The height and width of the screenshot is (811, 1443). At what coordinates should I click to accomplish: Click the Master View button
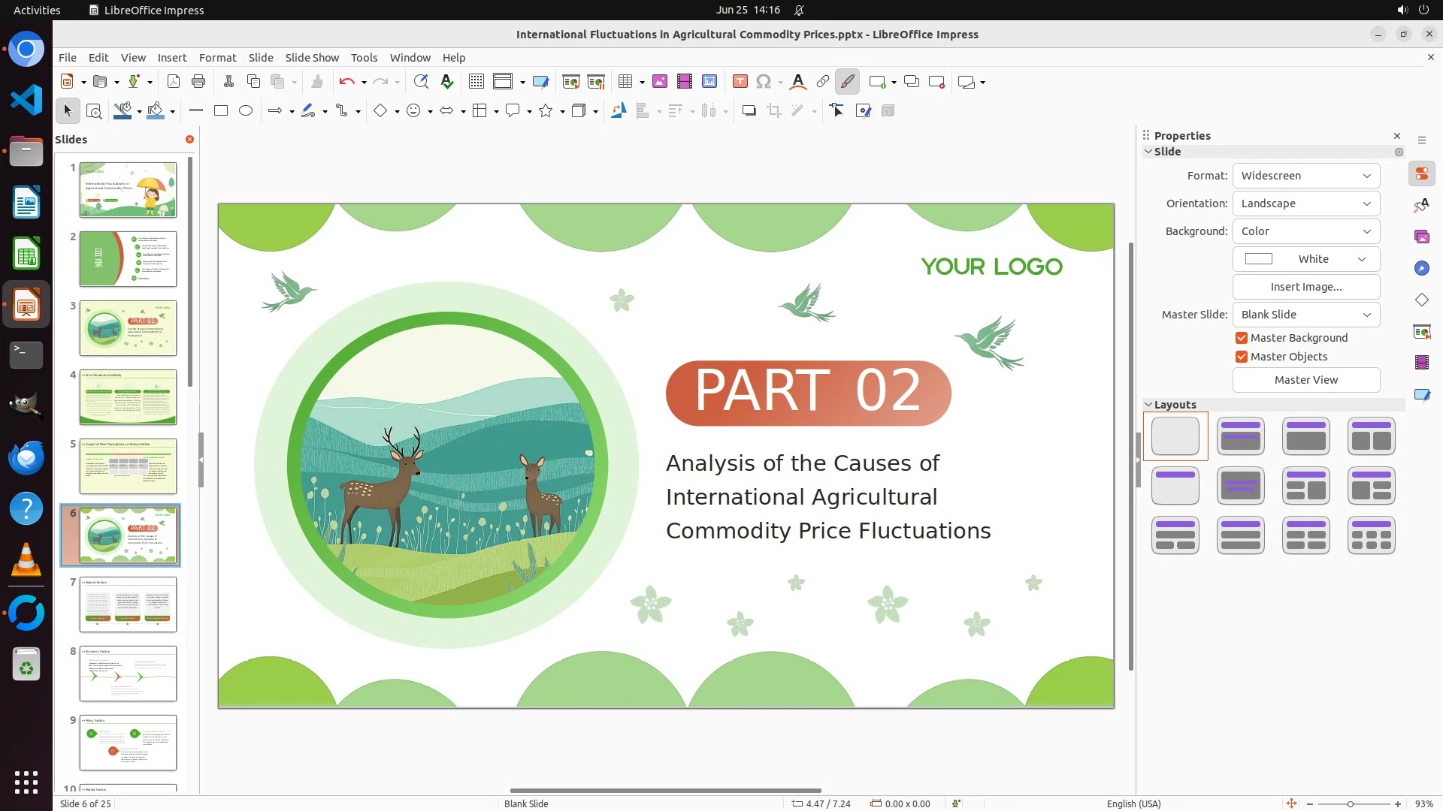click(1305, 380)
